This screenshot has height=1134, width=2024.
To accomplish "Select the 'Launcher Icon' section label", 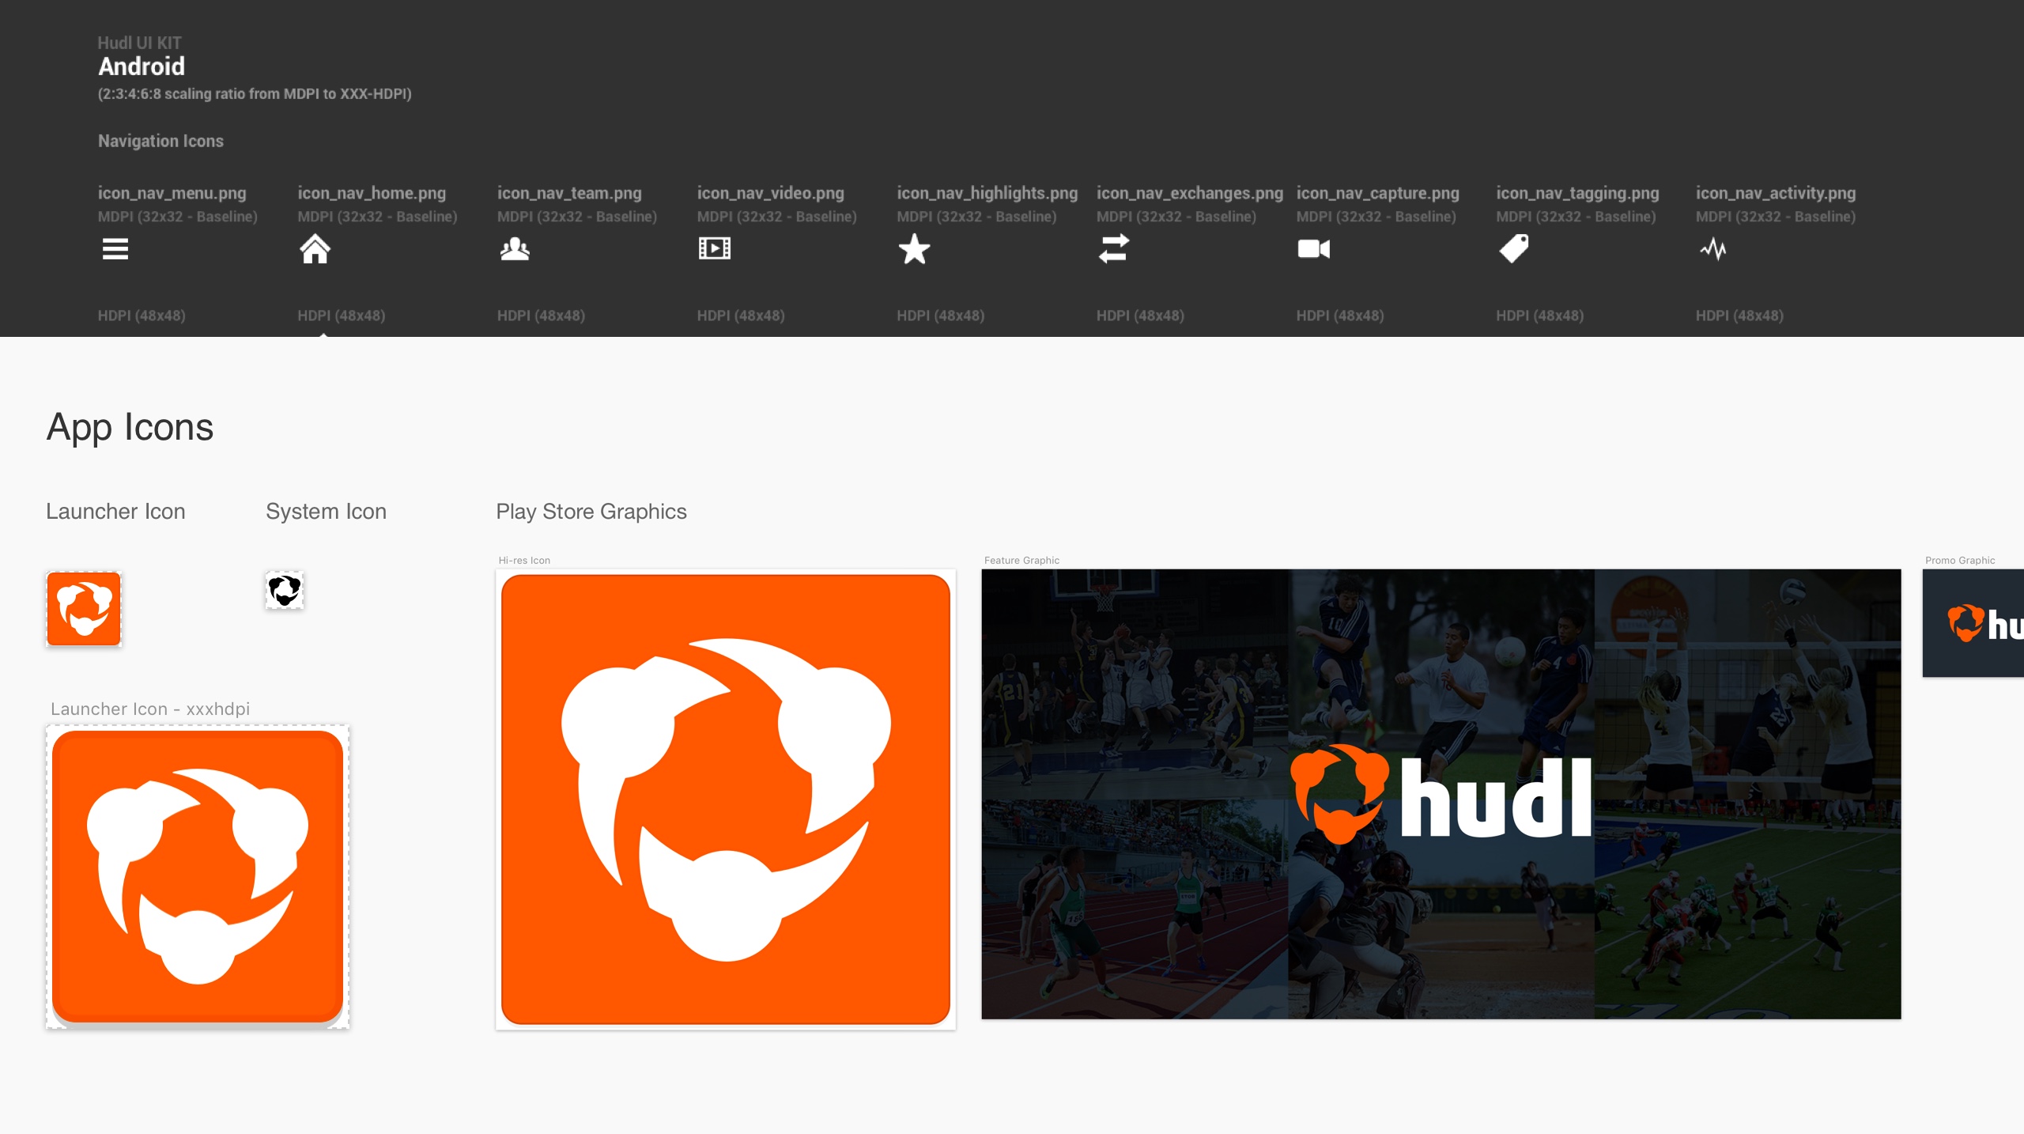I will pyautogui.click(x=115, y=512).
